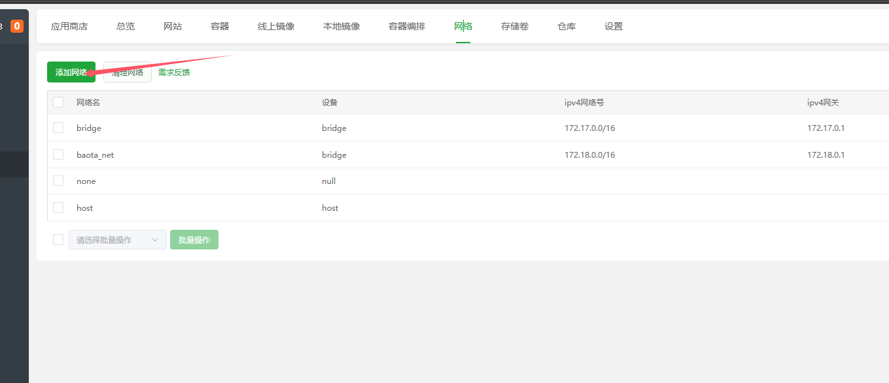889x383 pixels.
Task: Click the host network name
Action: coord(85,208)
